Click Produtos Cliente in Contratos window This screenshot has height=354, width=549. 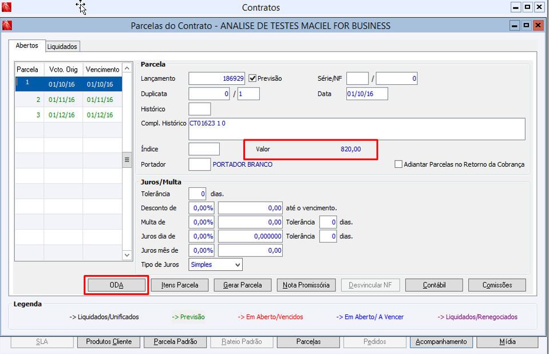coord(109,342)
